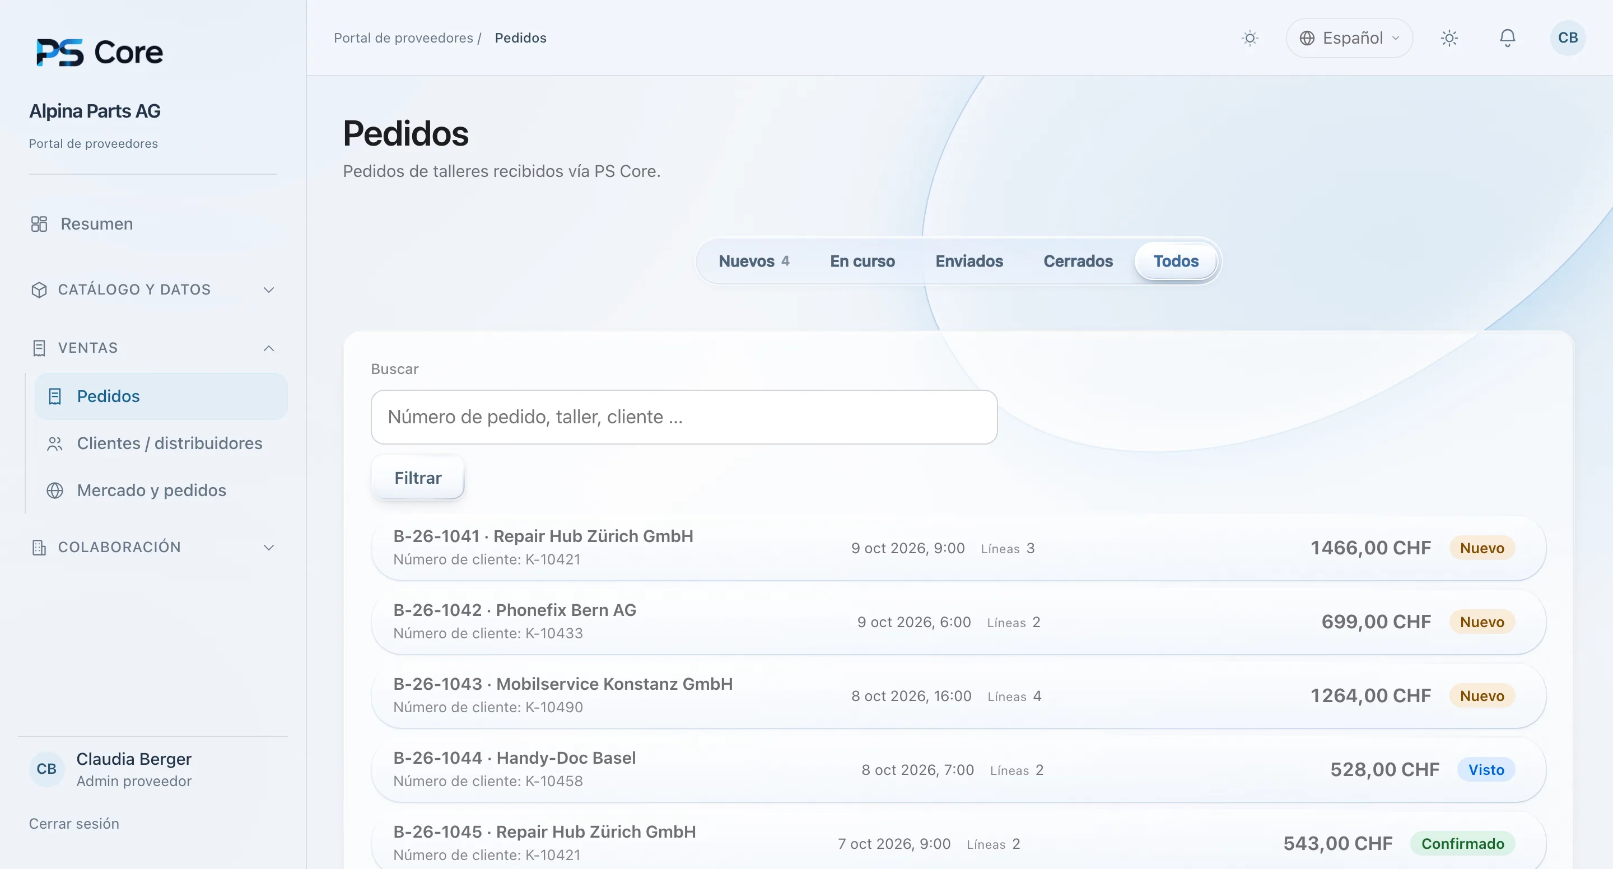Click the Nuevo badge on order B-26-1042

pyautogui.click(x=1481, y=622)
